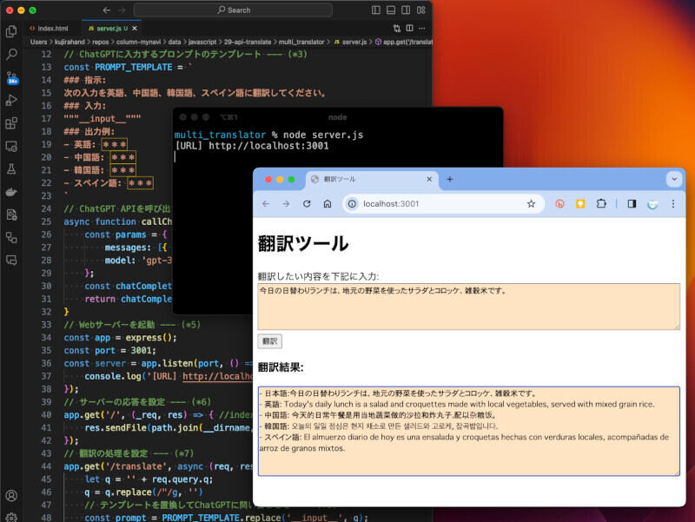The image size is (695, 522).
Task: Expand the Chrome tab search dropdown
Action: click(x=673, y=179)
